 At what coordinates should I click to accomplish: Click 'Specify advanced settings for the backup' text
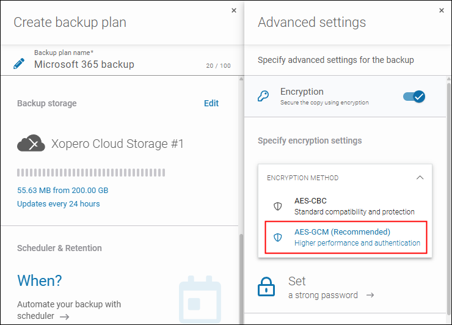tap(335, 60)
